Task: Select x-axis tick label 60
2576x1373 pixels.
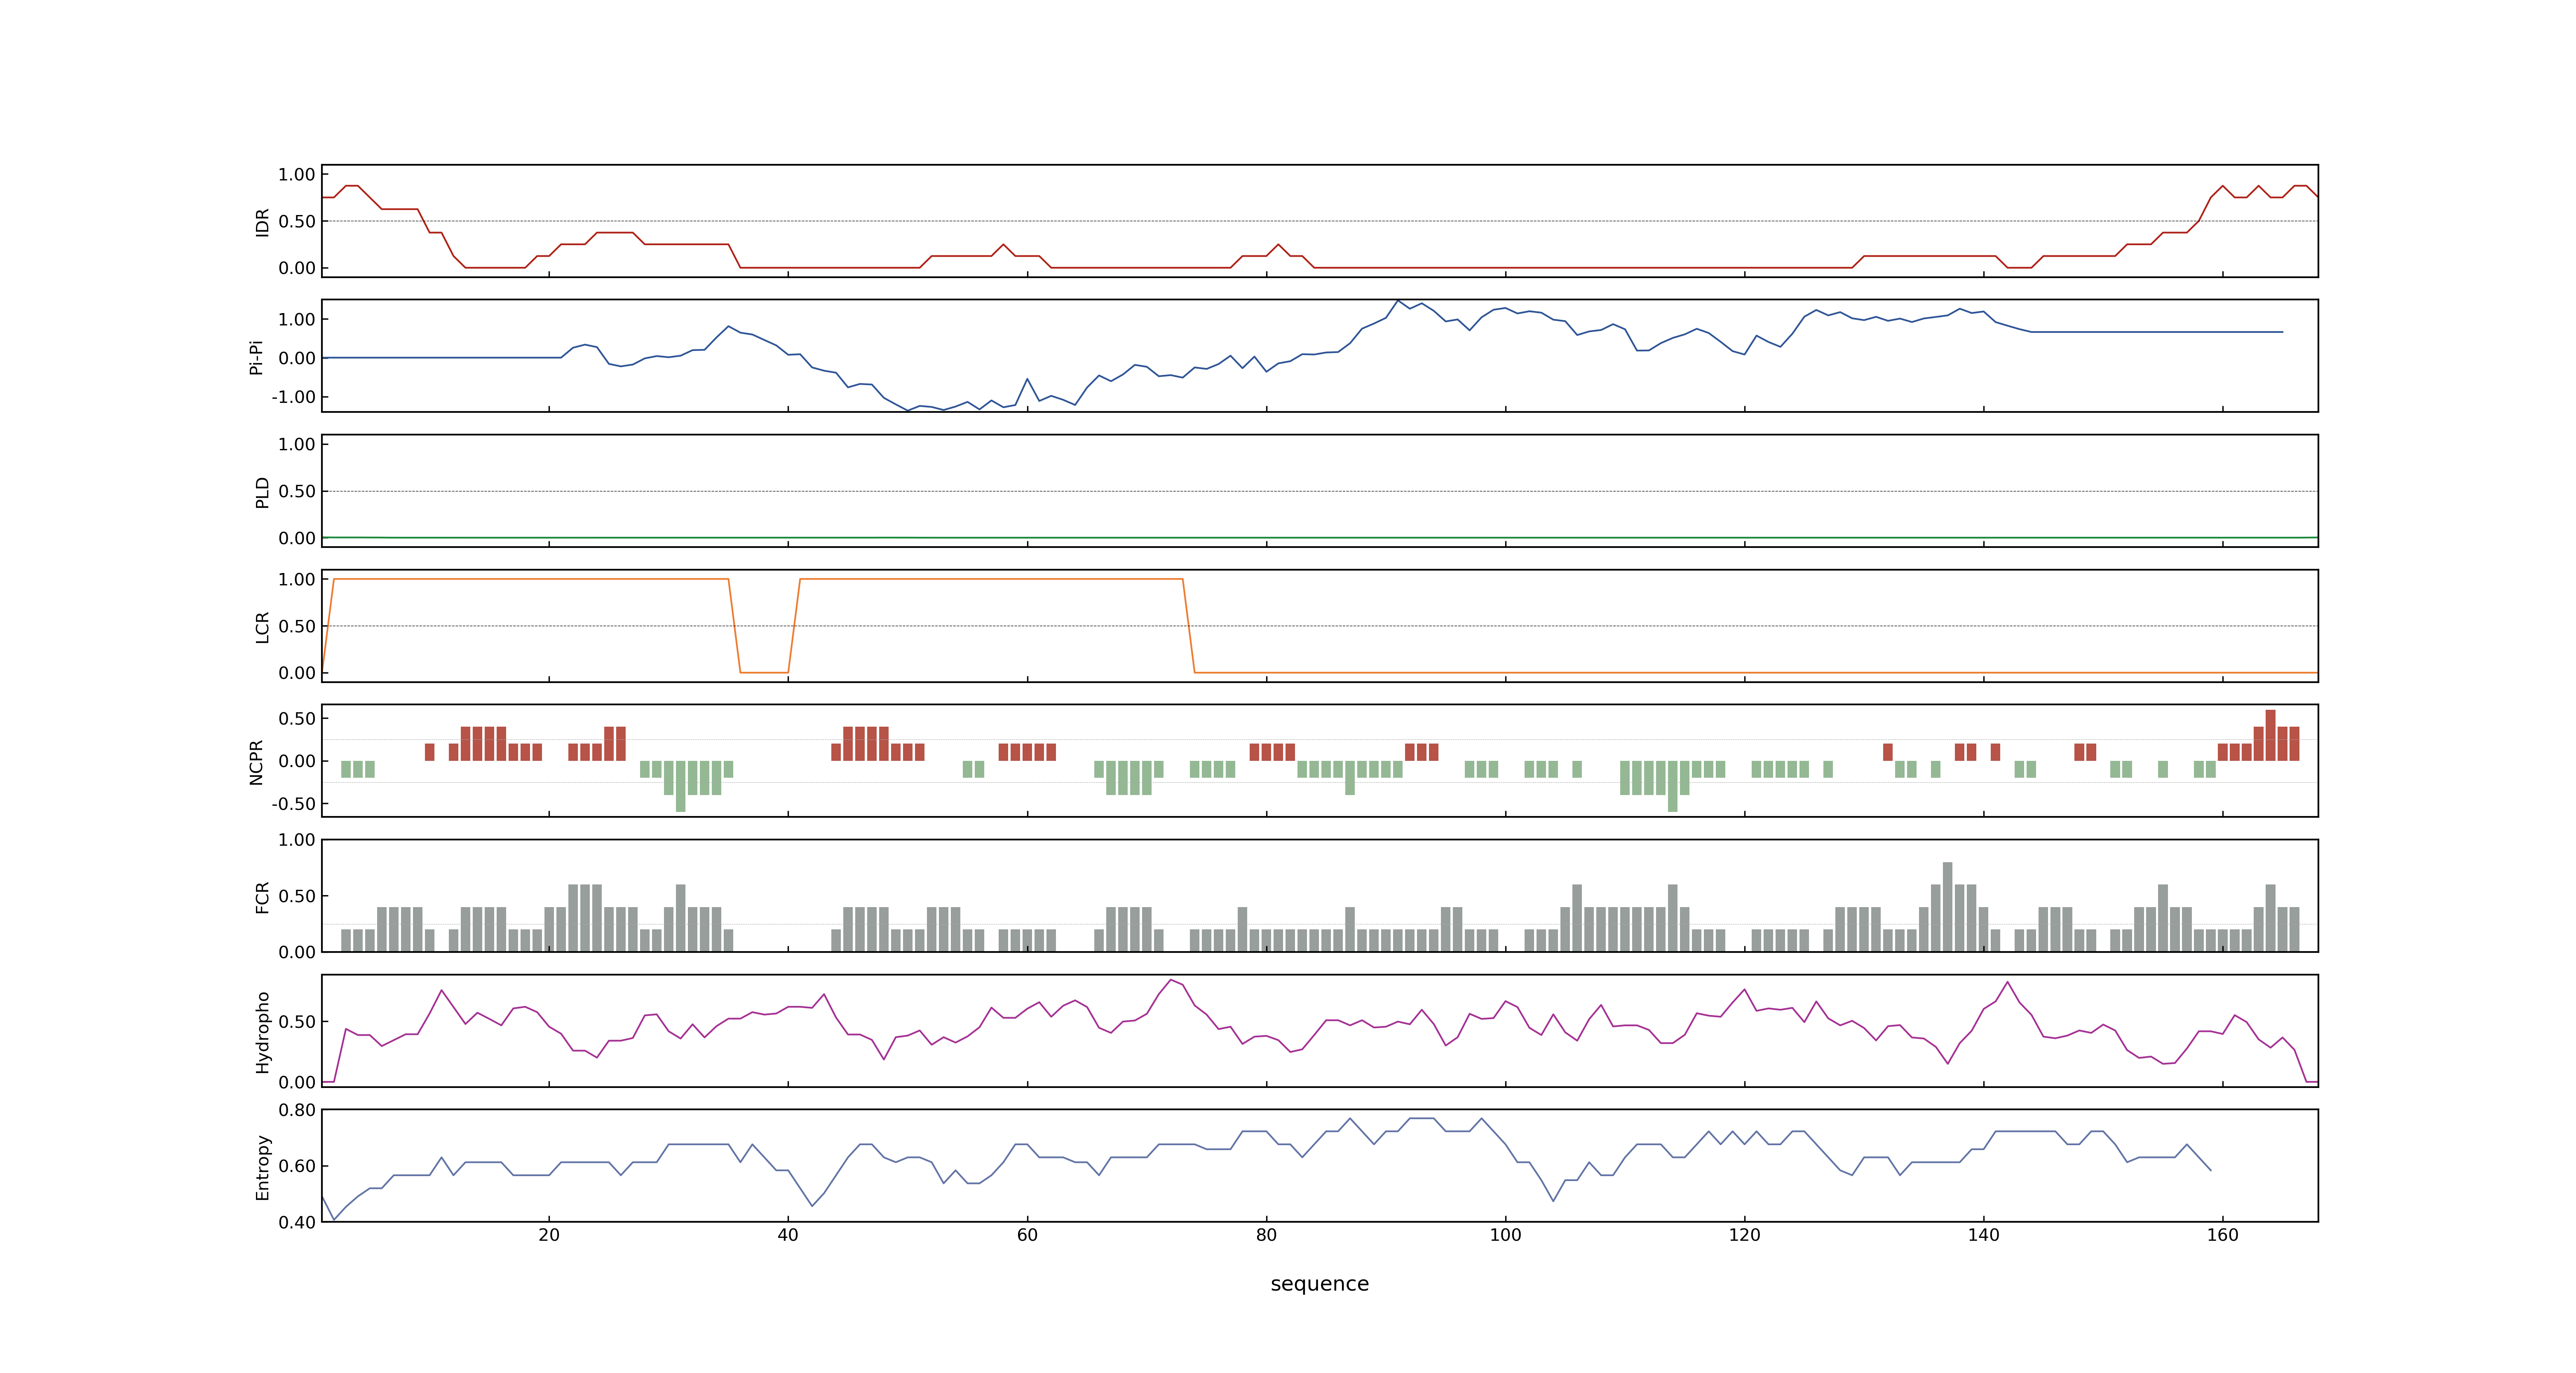Action: pos(1027,1235)
